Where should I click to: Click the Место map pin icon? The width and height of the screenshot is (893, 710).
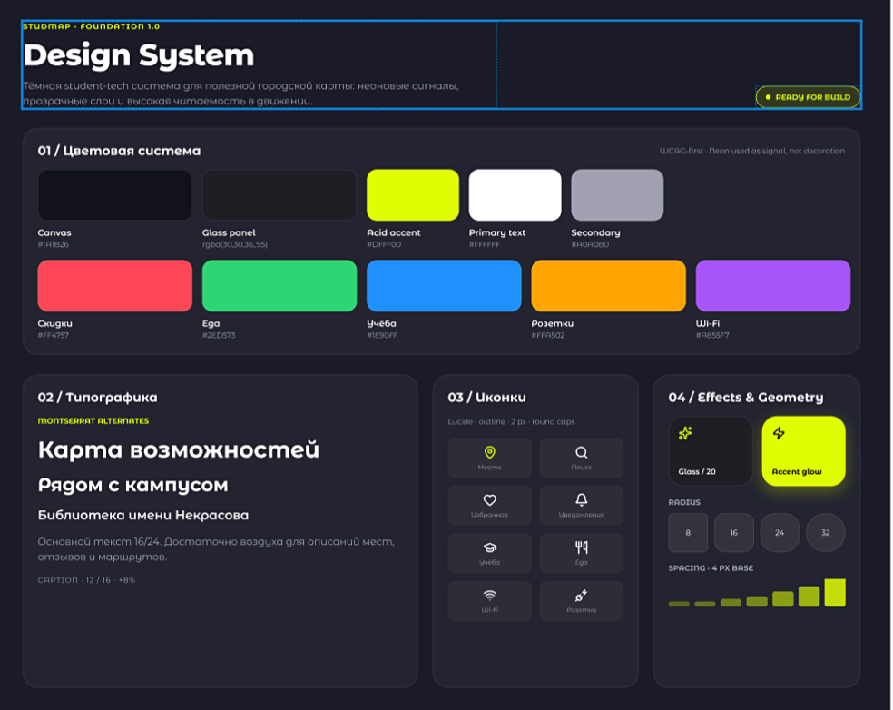(x=489, y=452)
